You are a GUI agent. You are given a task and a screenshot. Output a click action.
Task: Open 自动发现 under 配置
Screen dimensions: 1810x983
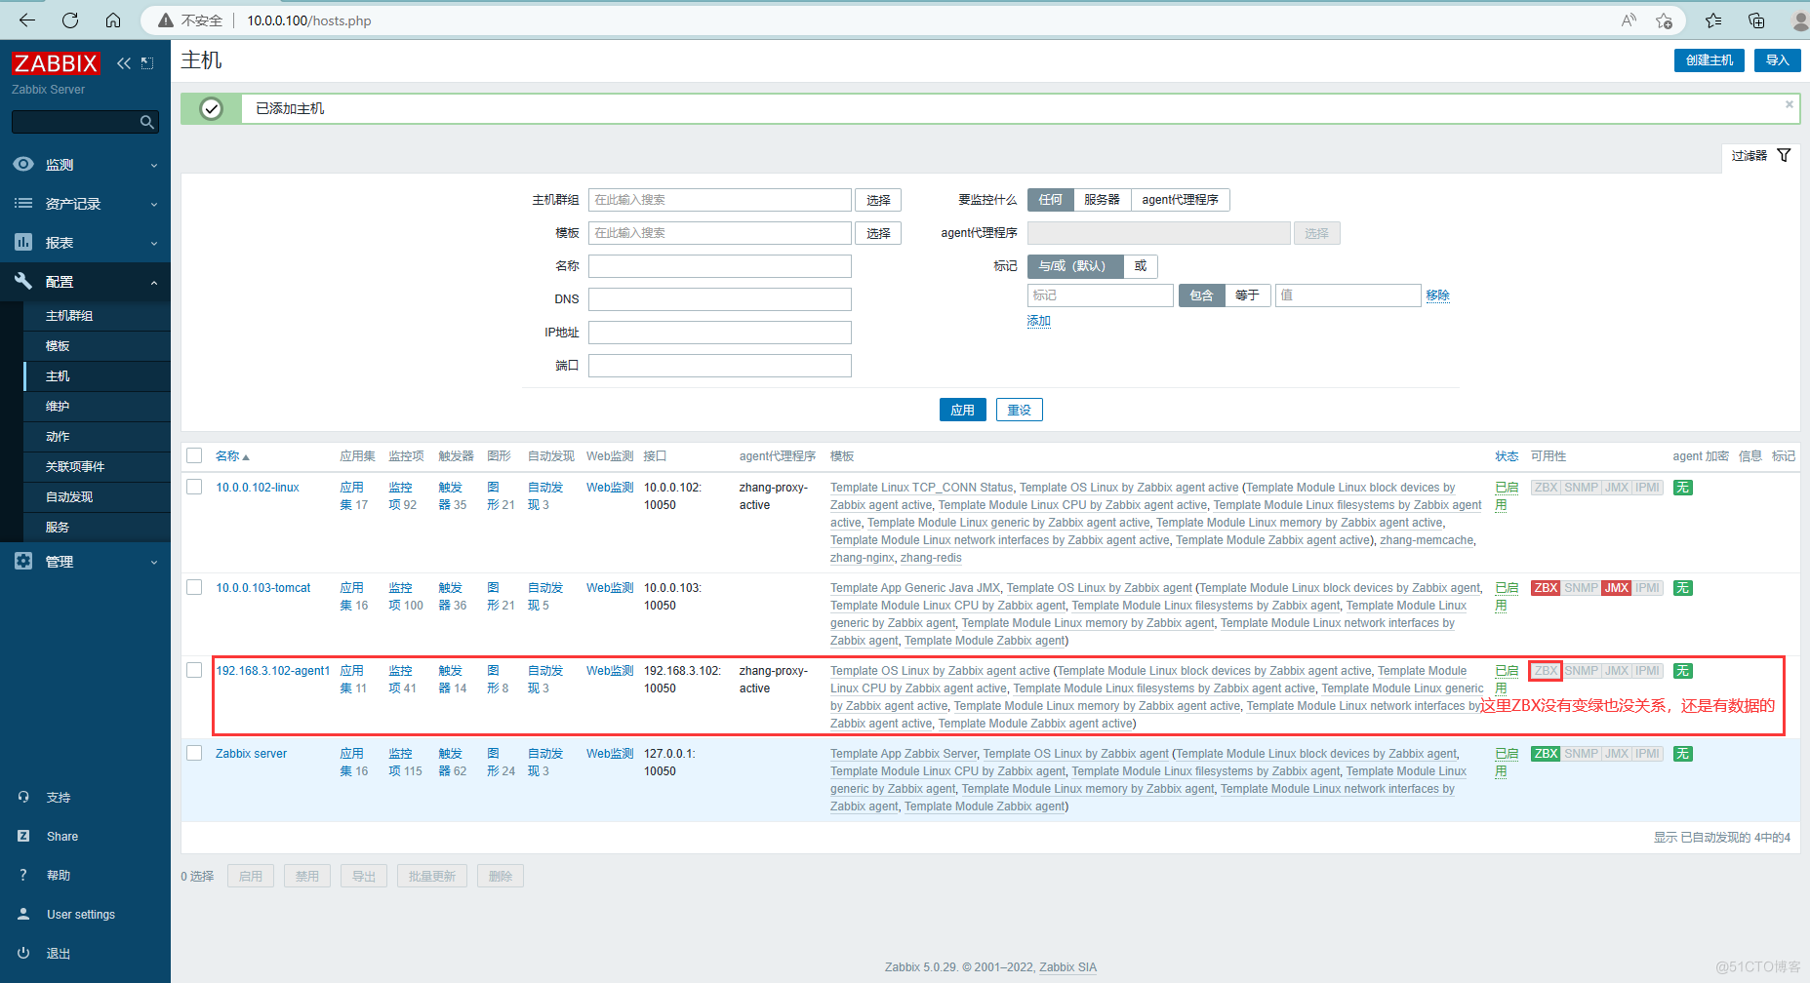[x=69, y=497]
